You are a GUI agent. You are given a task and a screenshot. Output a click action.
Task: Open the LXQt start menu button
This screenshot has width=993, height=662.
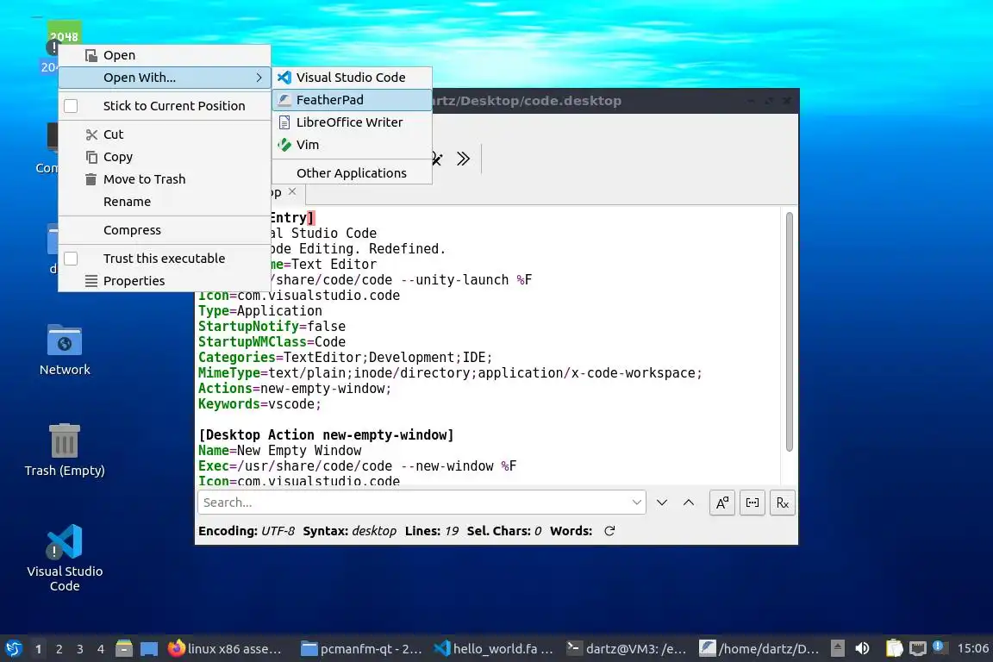pyautogui.click(x=14, y=648)
